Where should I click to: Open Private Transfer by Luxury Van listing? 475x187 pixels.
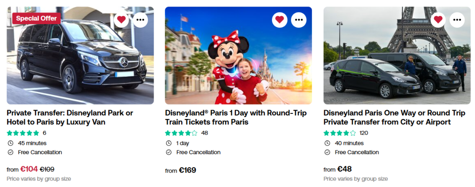coord(70,118)
